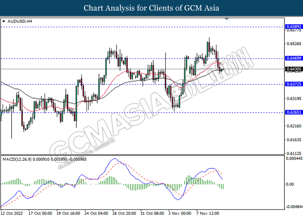
Task: Click the 24 Oct 04:00 time label
Action: (97, 213)
